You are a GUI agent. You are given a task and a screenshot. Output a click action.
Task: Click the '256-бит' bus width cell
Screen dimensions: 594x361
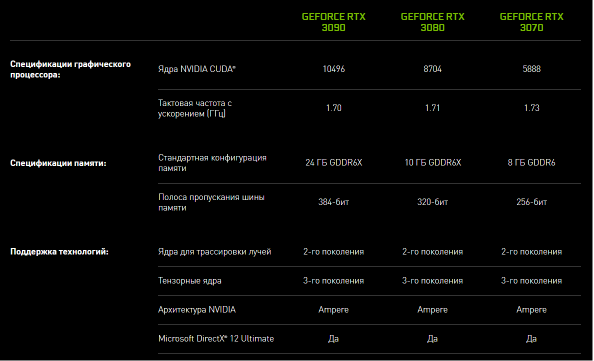tap(531, 202)
